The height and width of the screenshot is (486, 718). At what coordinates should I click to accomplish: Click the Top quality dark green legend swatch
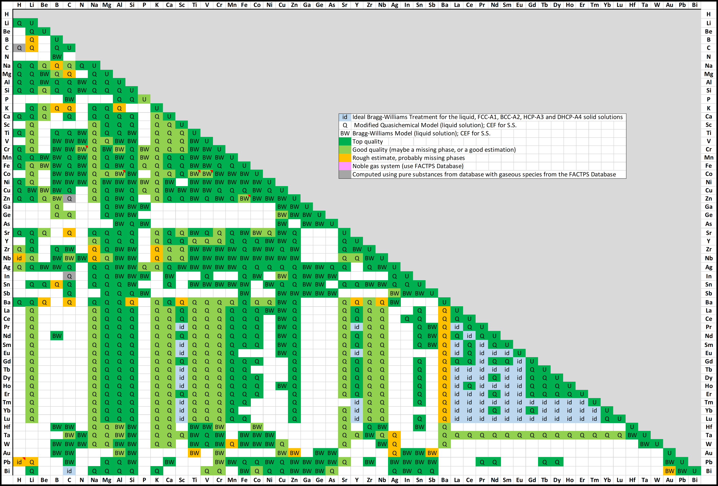coord(345,142)
